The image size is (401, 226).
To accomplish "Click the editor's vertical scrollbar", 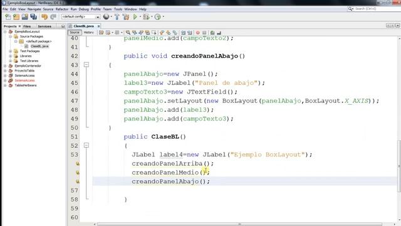I will click(x=399, y=166).
